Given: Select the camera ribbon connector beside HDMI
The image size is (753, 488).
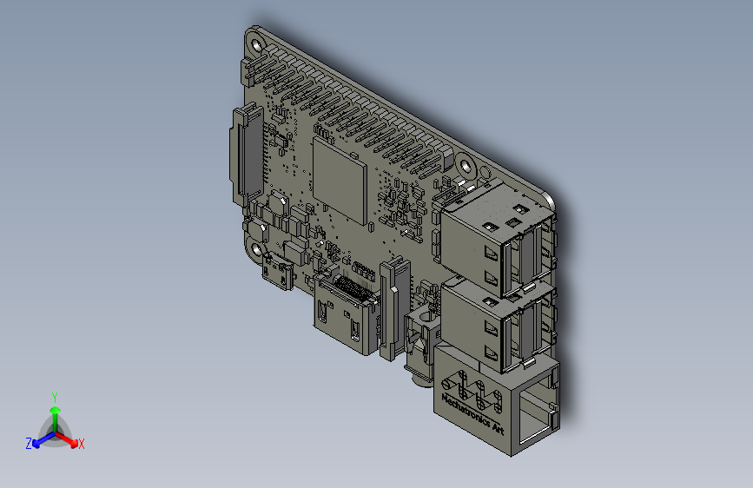Looking at the screenshot, I should pos(395,309).
